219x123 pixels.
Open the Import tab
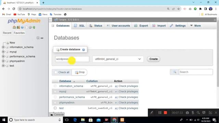(x=159, y=26)
